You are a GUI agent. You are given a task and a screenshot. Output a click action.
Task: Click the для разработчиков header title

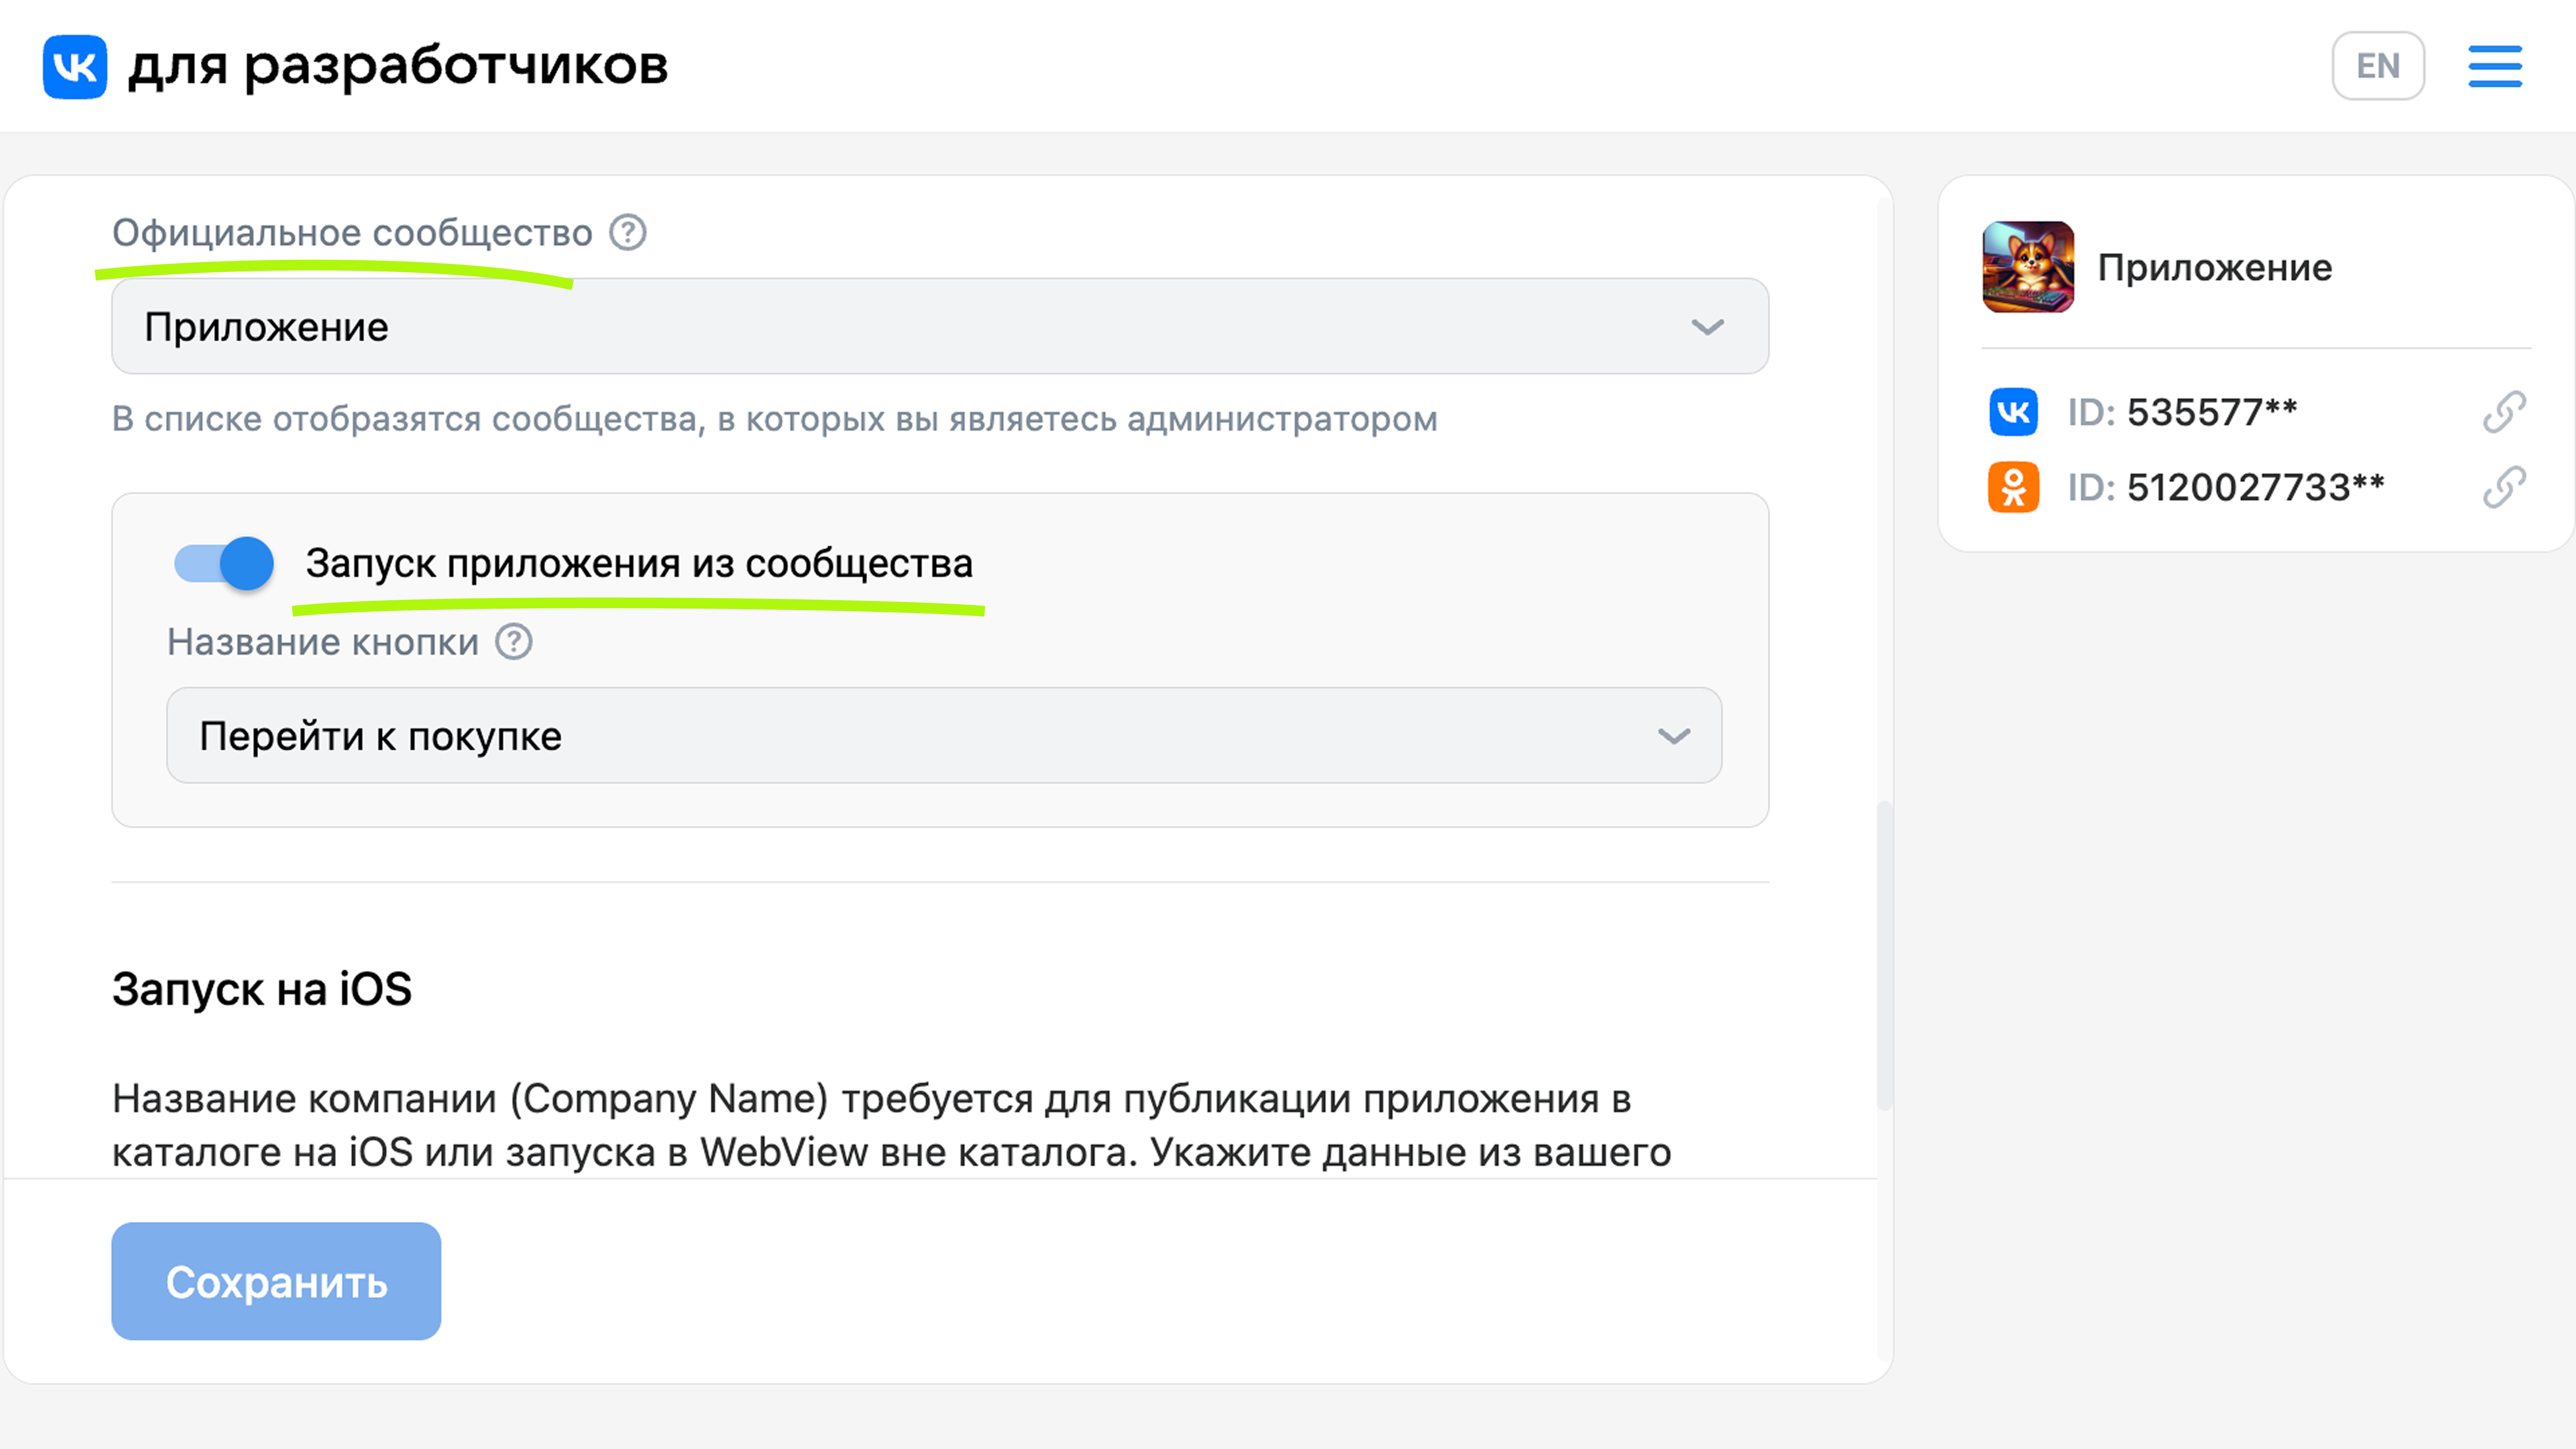point(398,66)
